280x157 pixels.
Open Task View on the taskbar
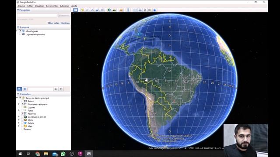[28, 154]
